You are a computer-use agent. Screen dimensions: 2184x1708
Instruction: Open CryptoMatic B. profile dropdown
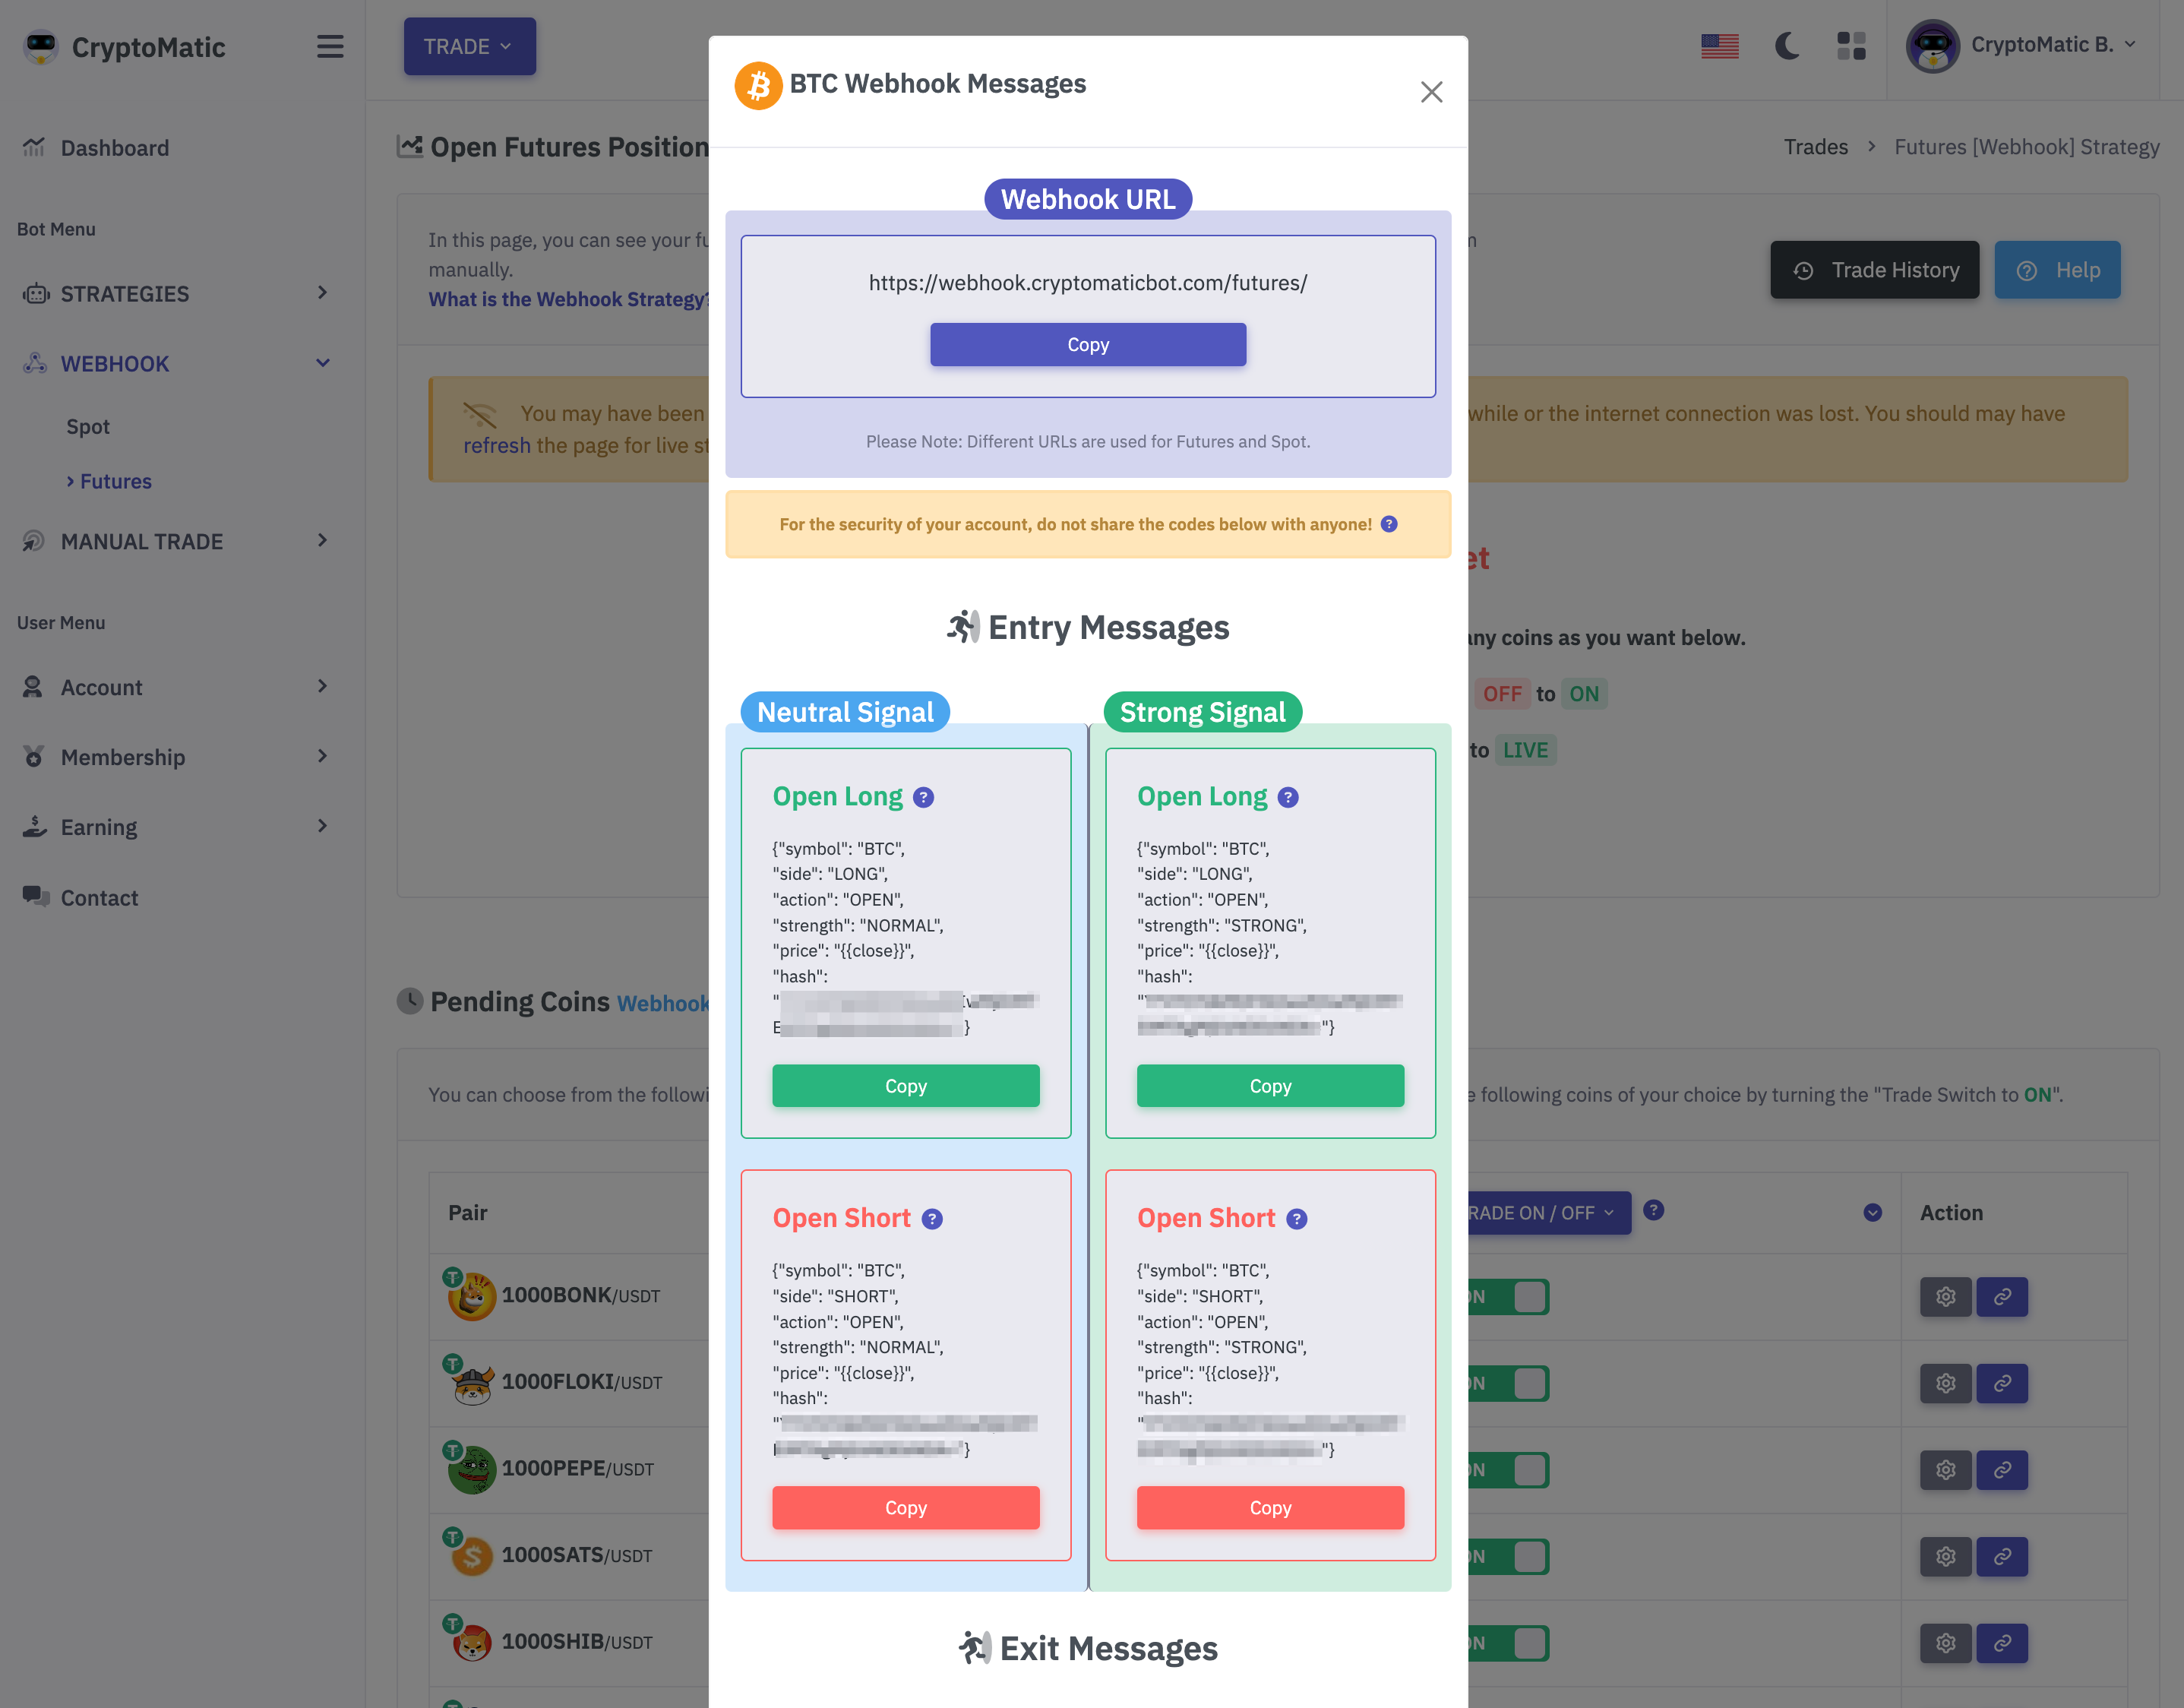tap(2022, 45)
